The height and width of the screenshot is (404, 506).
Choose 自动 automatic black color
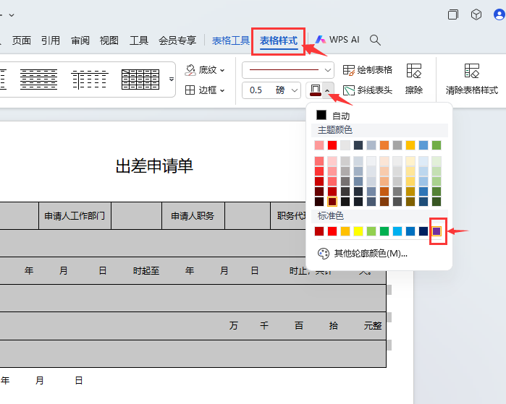334,116
